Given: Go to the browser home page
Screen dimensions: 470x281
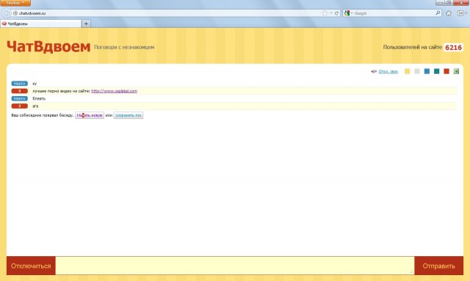Looking at the screenshot, I should click(449, 13).
